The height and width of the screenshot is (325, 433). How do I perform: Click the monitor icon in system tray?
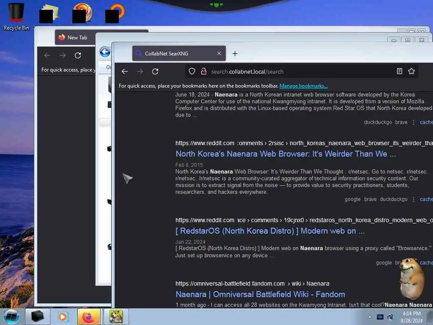[380, 317]
